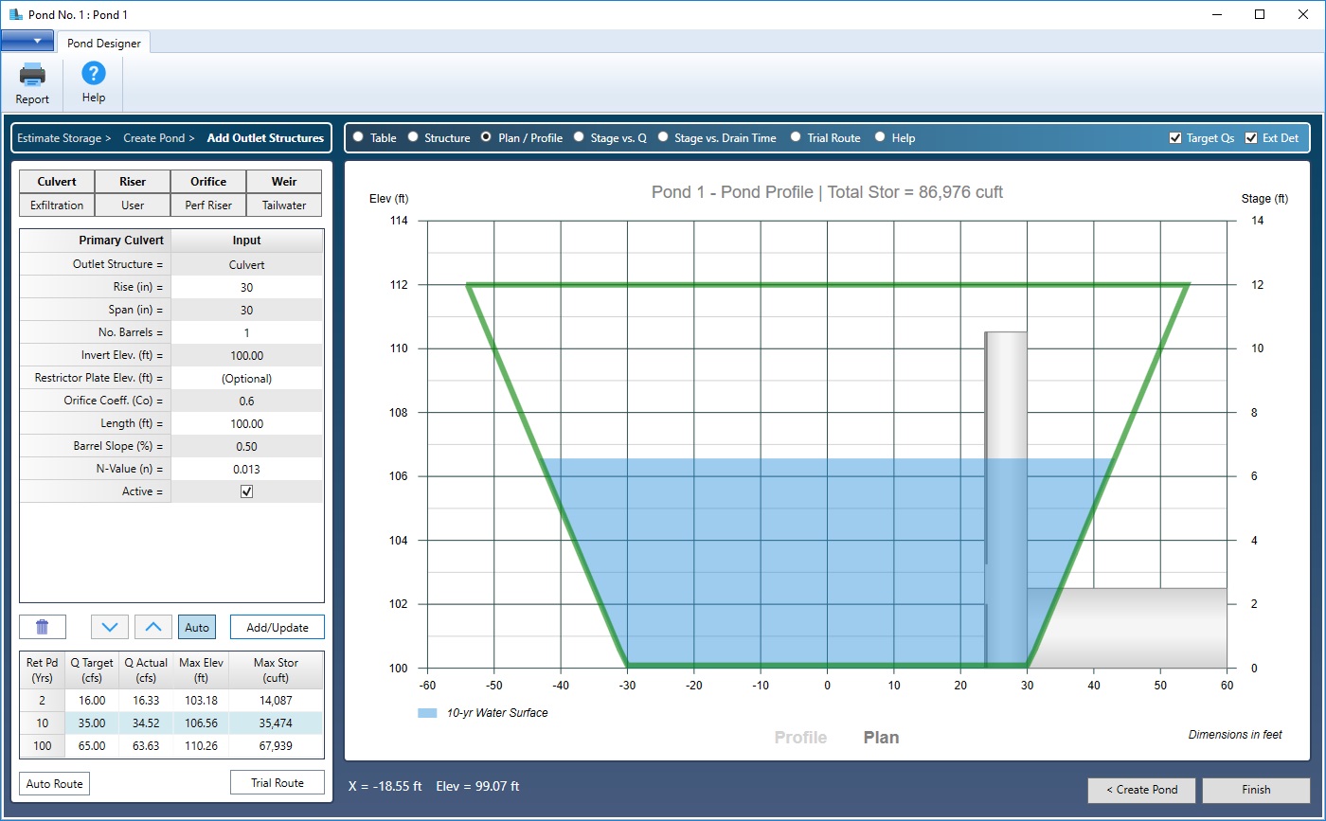Switch to the Weir outlet tab
Screen dimensions: 1326x821
click(x=283, y=181)
